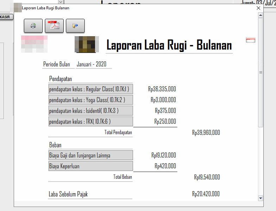Image resolution: width=276 pixels, height=211 pixels.
Task: Click the Total Pendapatan amount Rp39,960,000
Action: pos(206,133)
